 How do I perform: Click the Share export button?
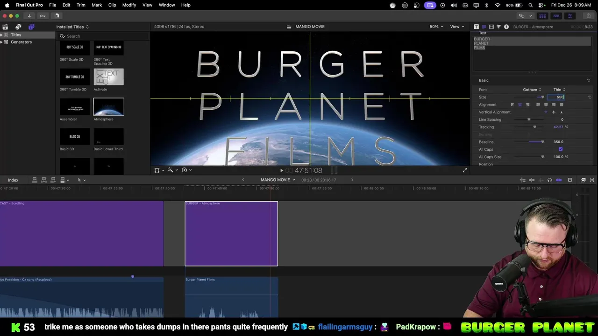pos(589,16)
